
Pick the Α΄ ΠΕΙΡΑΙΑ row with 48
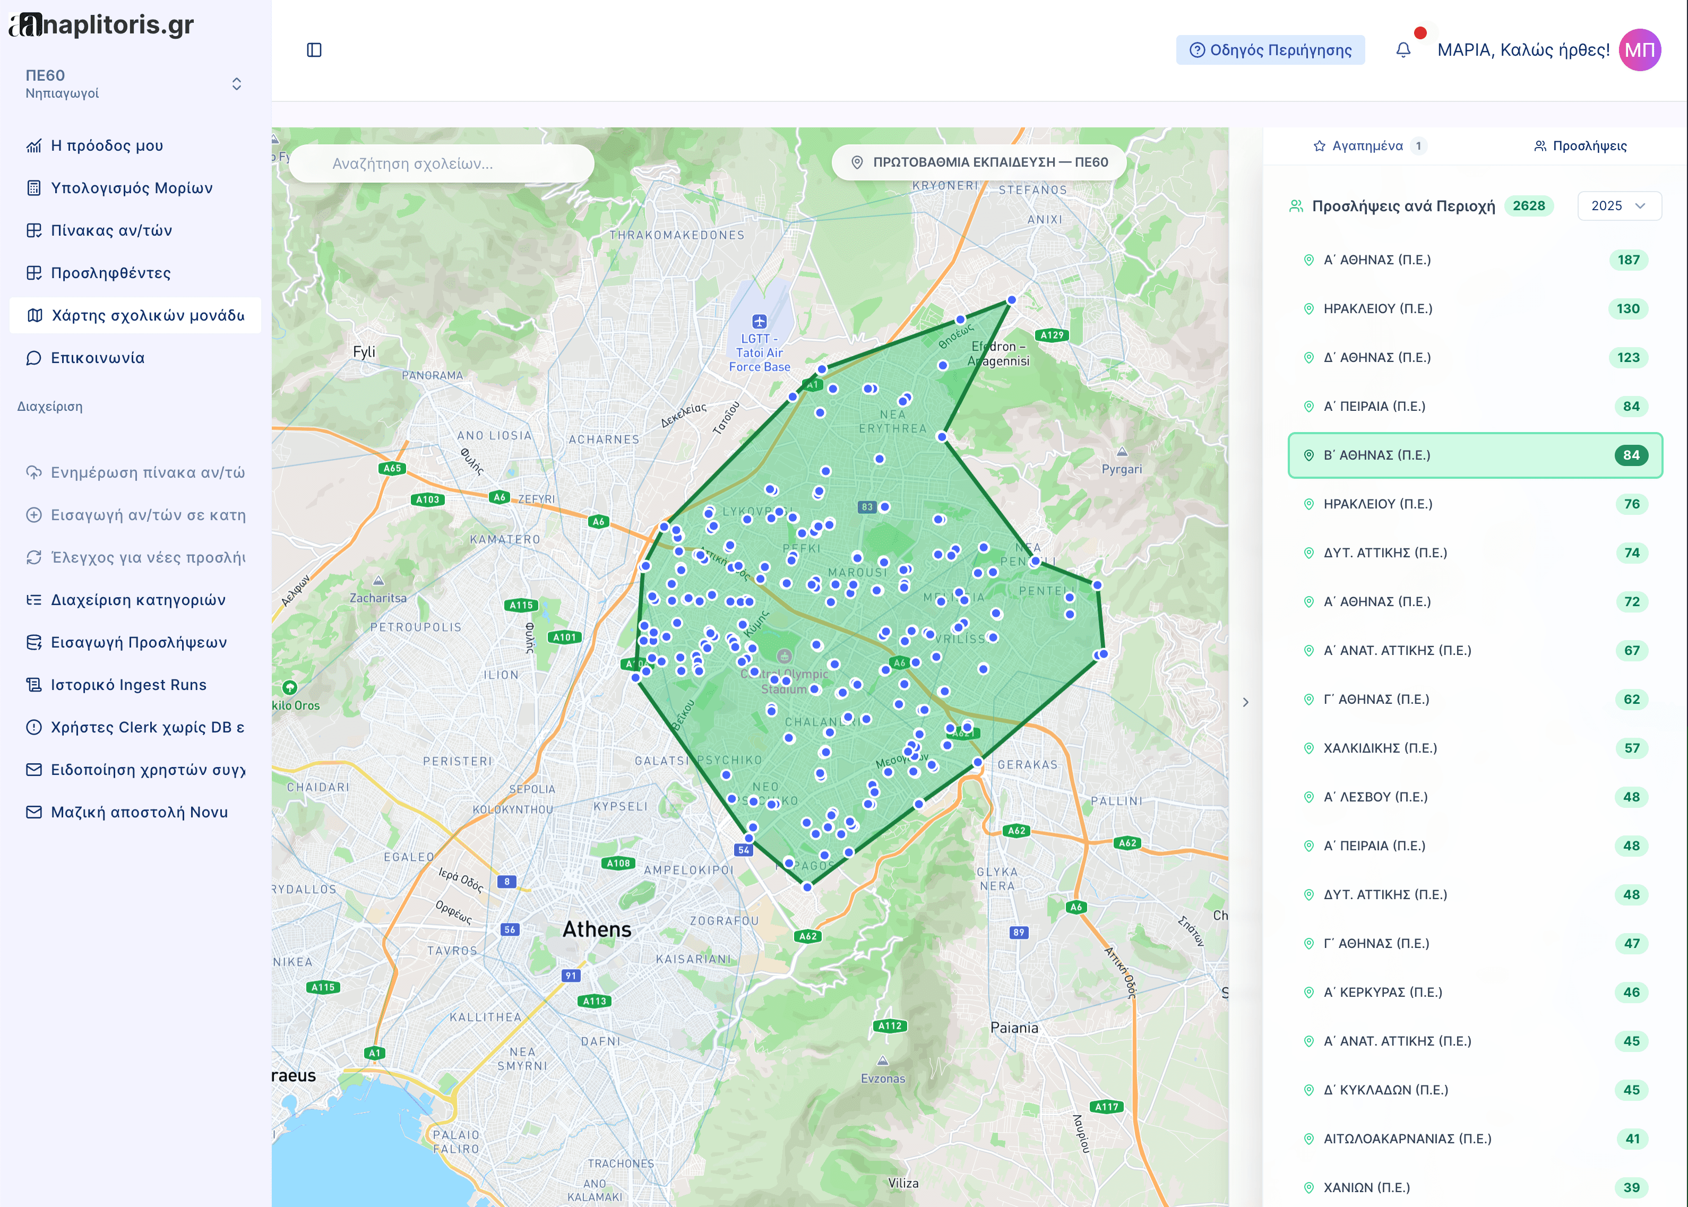[1476, 846]
